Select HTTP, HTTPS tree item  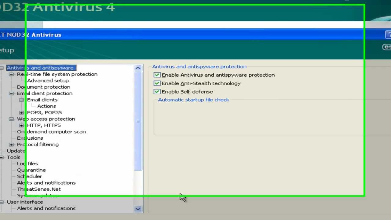[x=44, y=126]
